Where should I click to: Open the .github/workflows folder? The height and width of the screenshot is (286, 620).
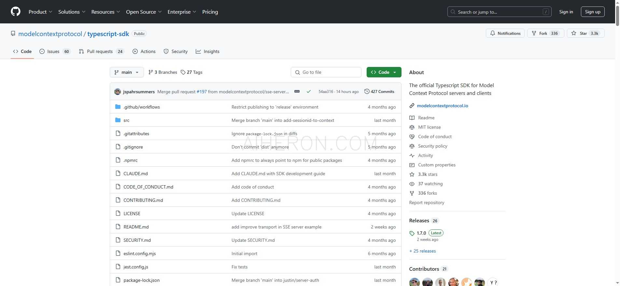(142, 107)
